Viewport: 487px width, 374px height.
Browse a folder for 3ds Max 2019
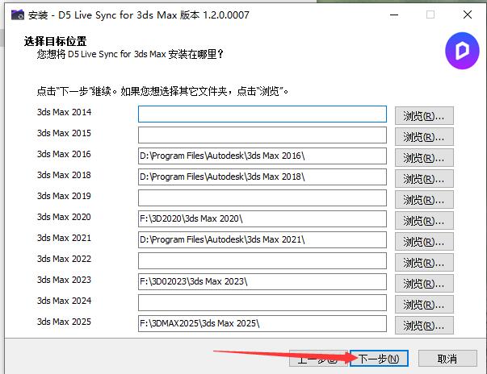[424, 200]
